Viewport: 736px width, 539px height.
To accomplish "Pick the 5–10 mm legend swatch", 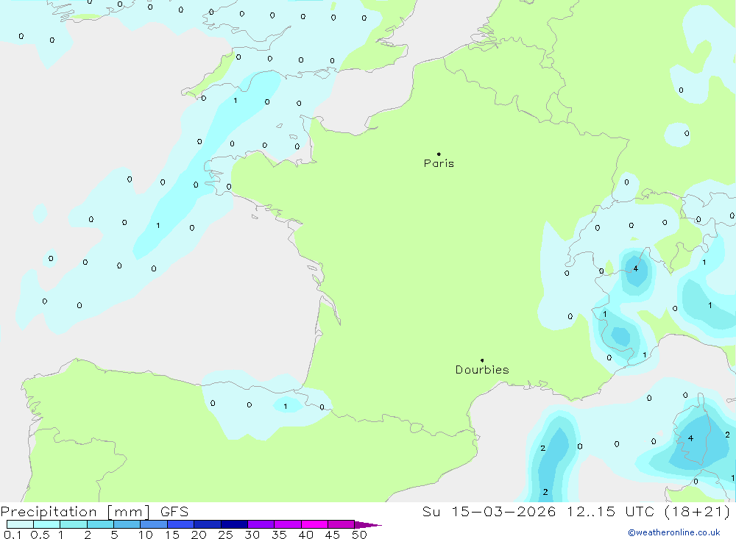I will [127, 524].
